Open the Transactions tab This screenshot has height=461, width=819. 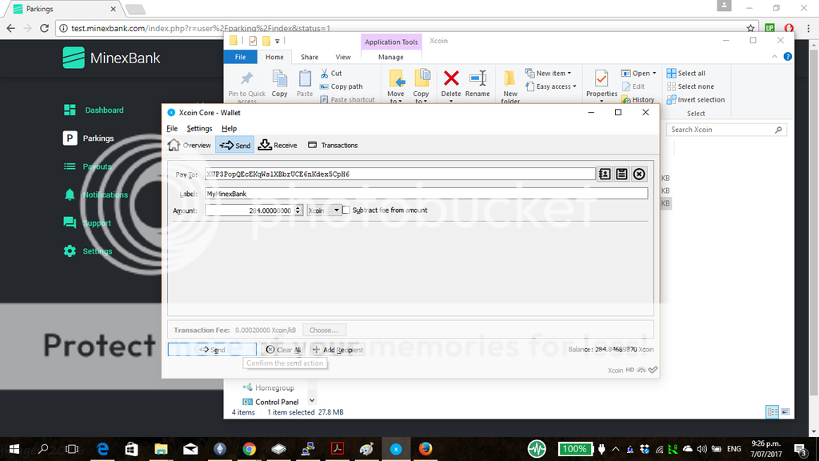coord(333,146)
